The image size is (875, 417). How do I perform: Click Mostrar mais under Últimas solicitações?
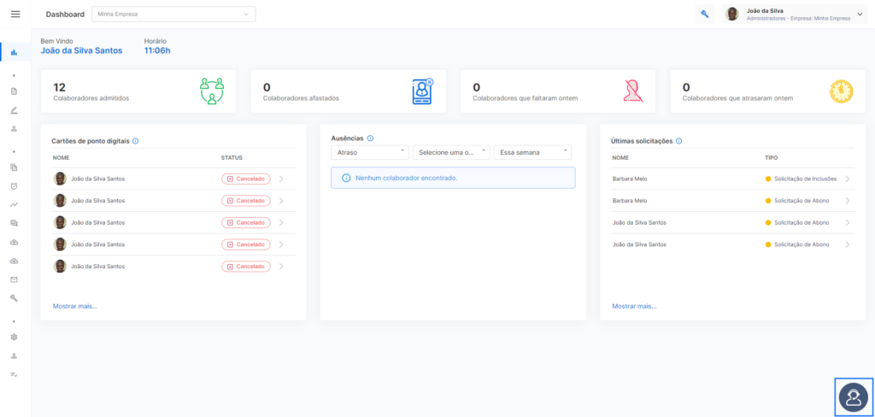pyautogui.click(x=635, y=307)
